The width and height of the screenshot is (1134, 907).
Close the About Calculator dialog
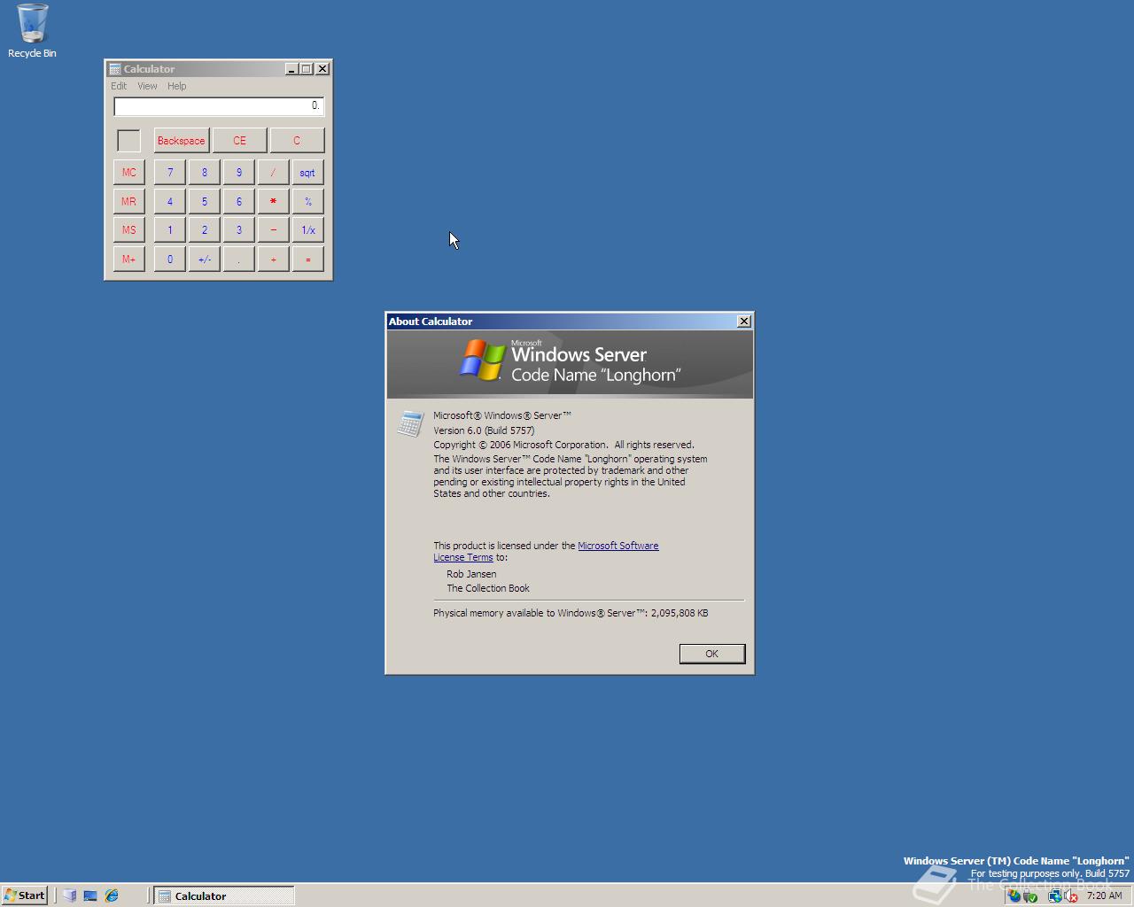[744, 322]
